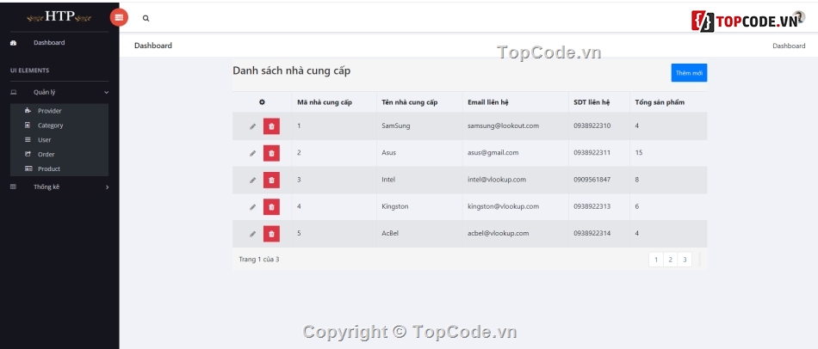The image size is (818, 349).
Task: Open the Thống kê menu label
Action: 46,187
